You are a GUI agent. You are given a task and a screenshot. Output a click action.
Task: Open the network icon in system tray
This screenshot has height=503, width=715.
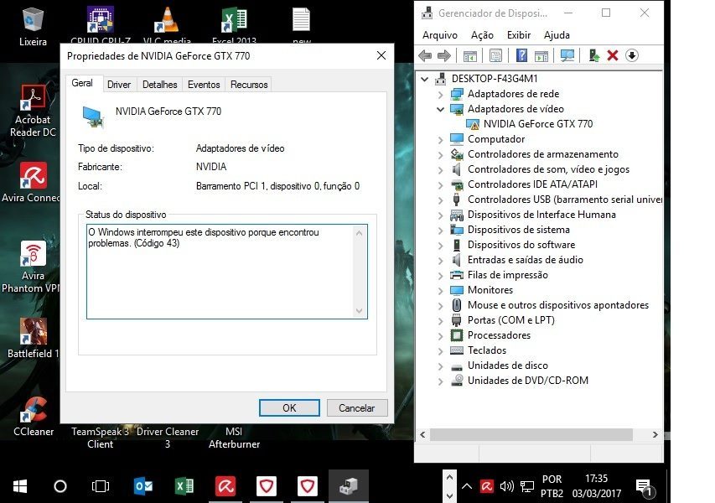click(x=527, y=486)
